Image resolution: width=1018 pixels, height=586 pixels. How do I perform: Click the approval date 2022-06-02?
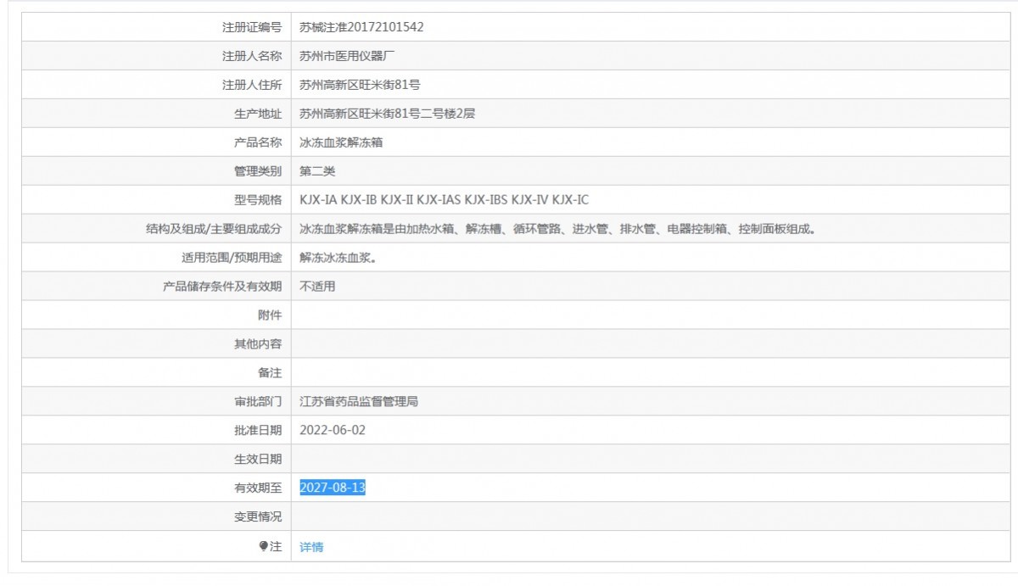(x=333, y=430)
